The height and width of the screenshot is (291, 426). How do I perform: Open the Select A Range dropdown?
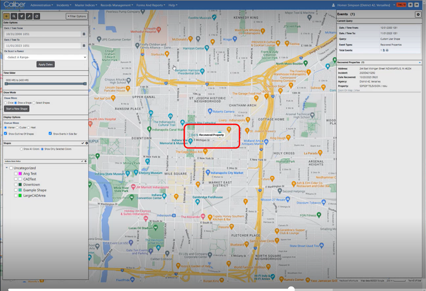[x=45, y=57]
